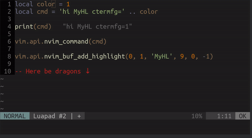
Task: Click line number 3 in gutter
Action: (9, 19)
